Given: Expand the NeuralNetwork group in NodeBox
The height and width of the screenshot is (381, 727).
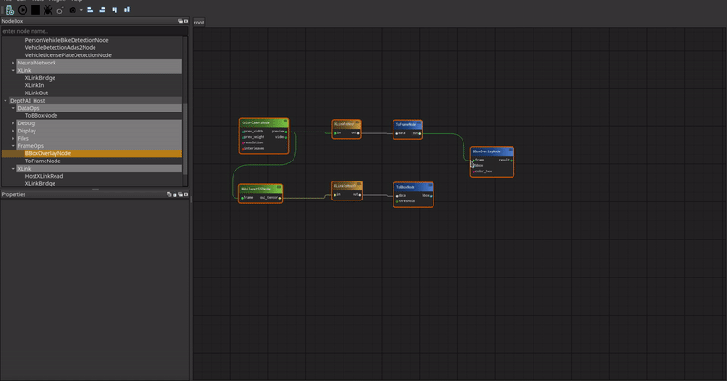Looking at the screenshot, I should 13,63.
